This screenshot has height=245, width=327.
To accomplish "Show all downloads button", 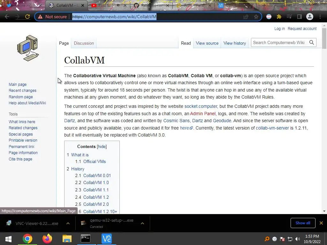I will 303,223.
